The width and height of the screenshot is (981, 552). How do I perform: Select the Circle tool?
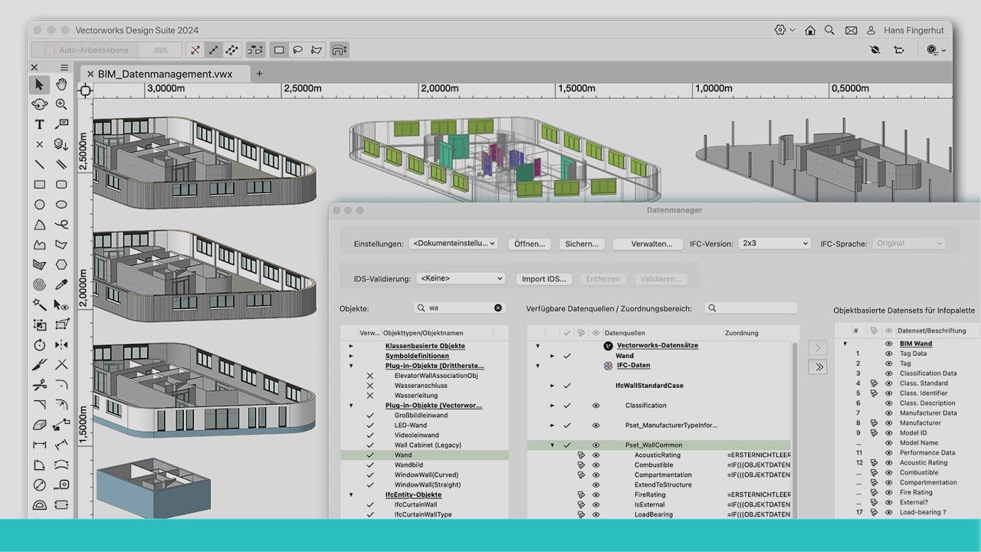(39, 205)
